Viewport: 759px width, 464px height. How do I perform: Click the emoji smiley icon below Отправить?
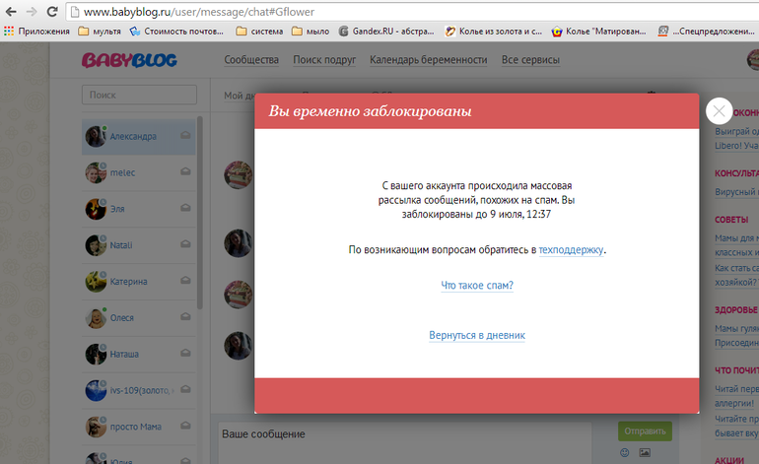624,452
